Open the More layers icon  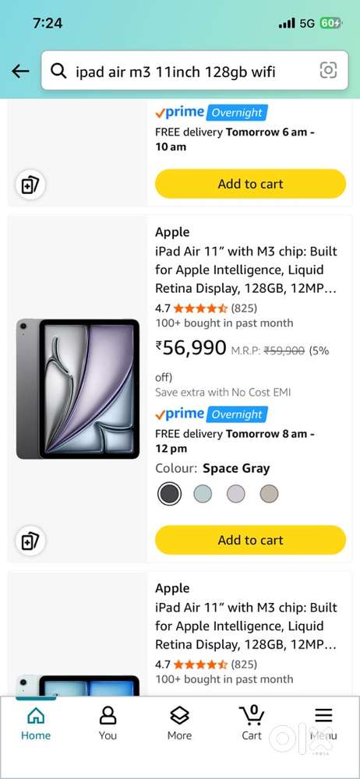[x=179, y=723]
